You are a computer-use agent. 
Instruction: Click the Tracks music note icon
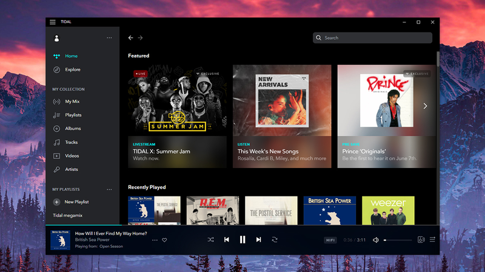pyautogui.click(x=56, y=142)
